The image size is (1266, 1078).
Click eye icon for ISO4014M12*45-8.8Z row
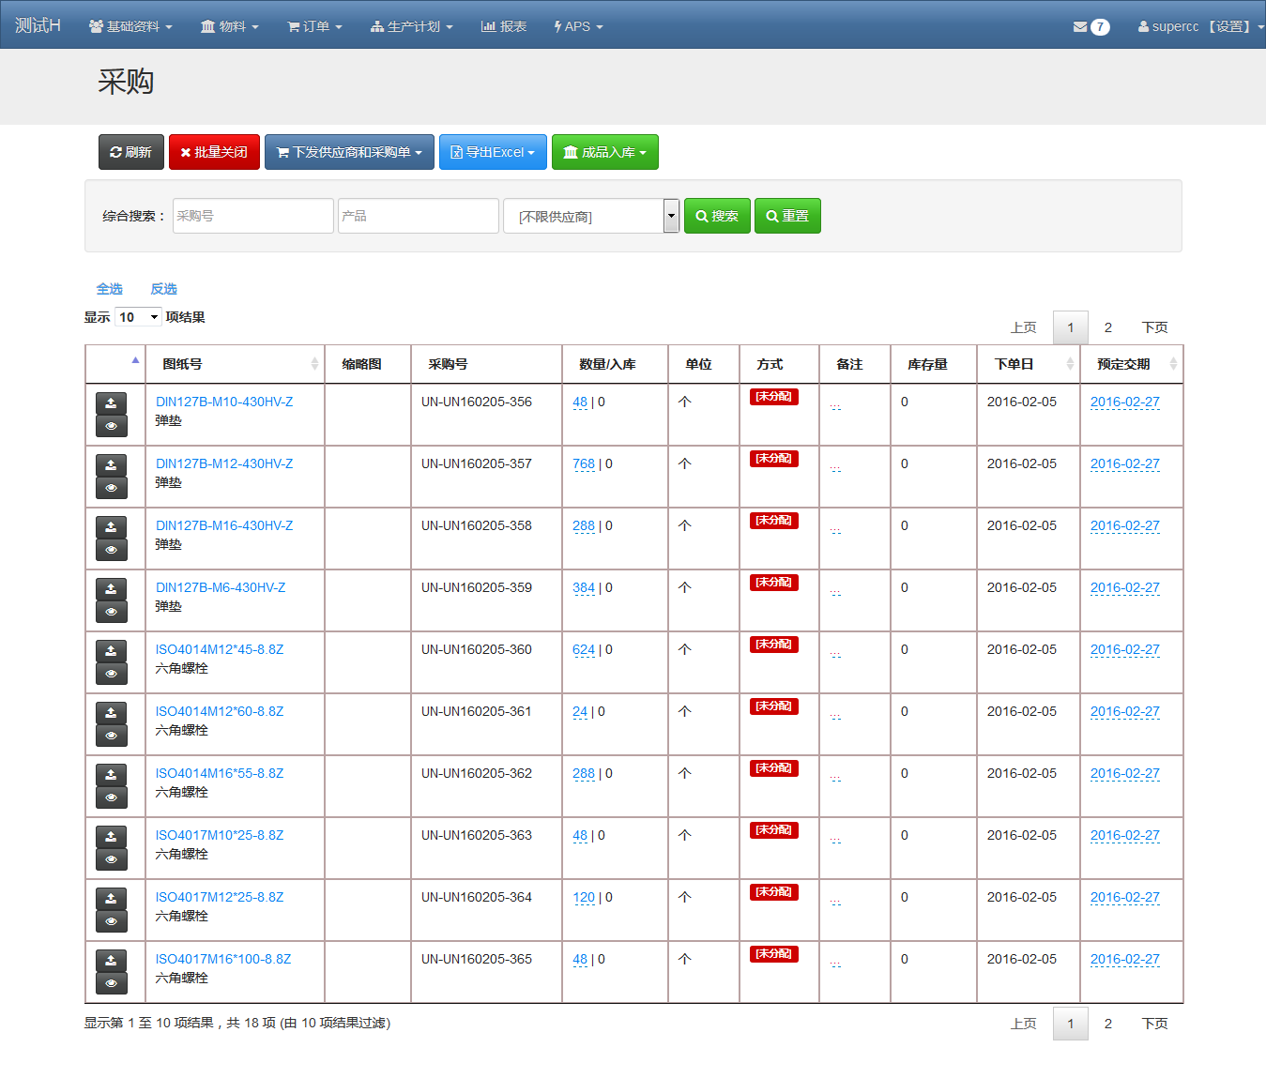(111, 674)
